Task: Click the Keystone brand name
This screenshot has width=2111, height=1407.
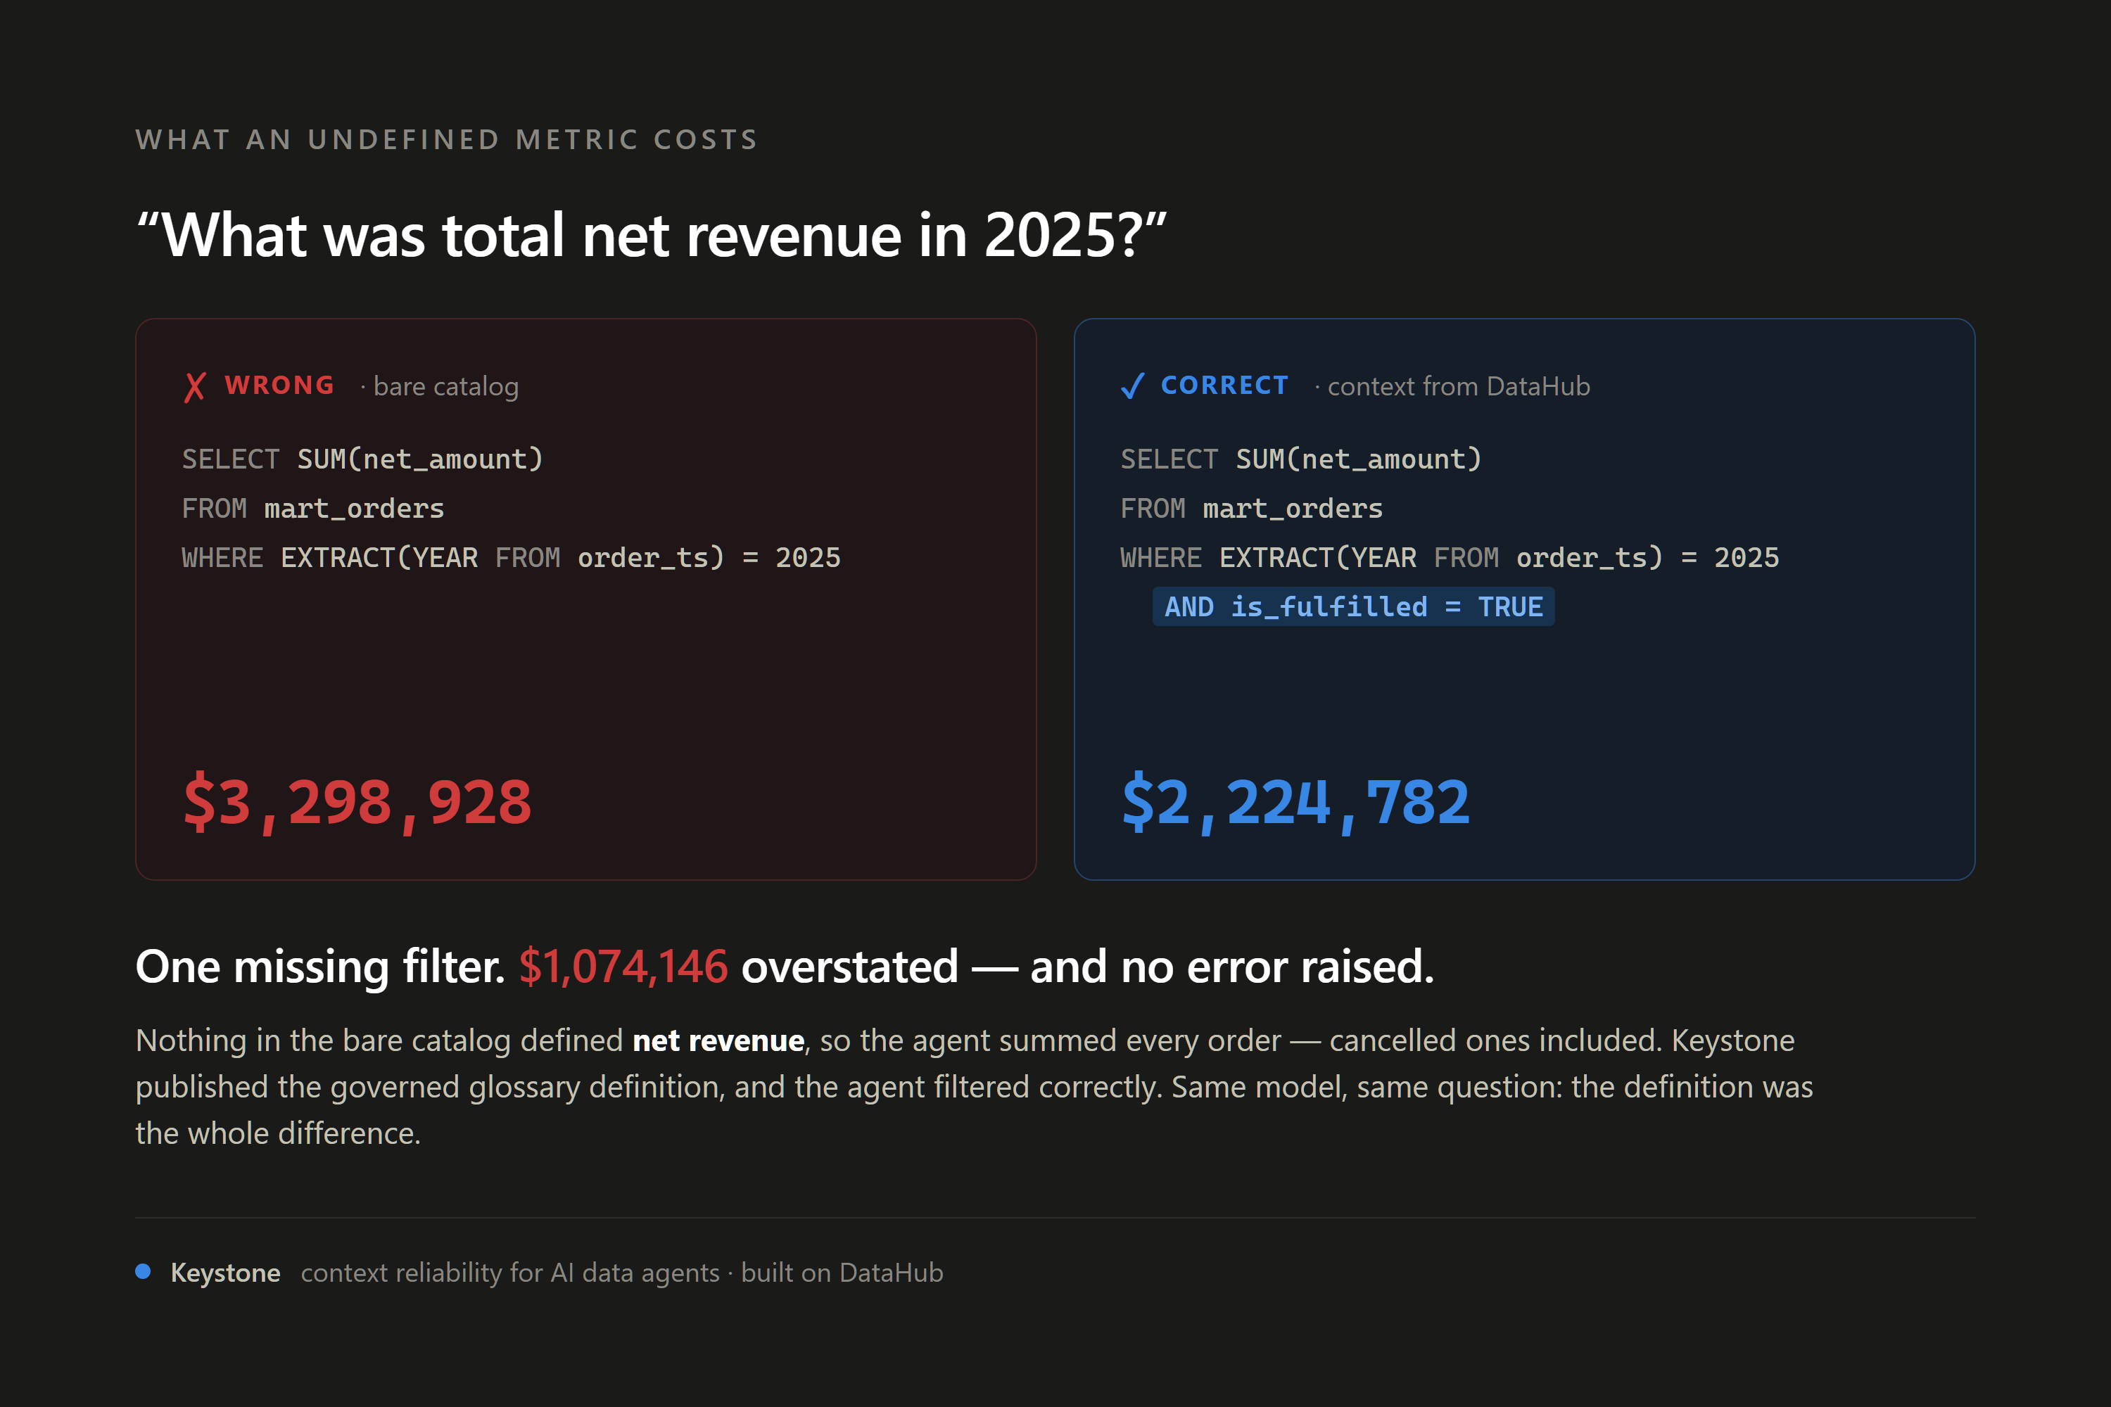Action: (x=225, y=1273)
